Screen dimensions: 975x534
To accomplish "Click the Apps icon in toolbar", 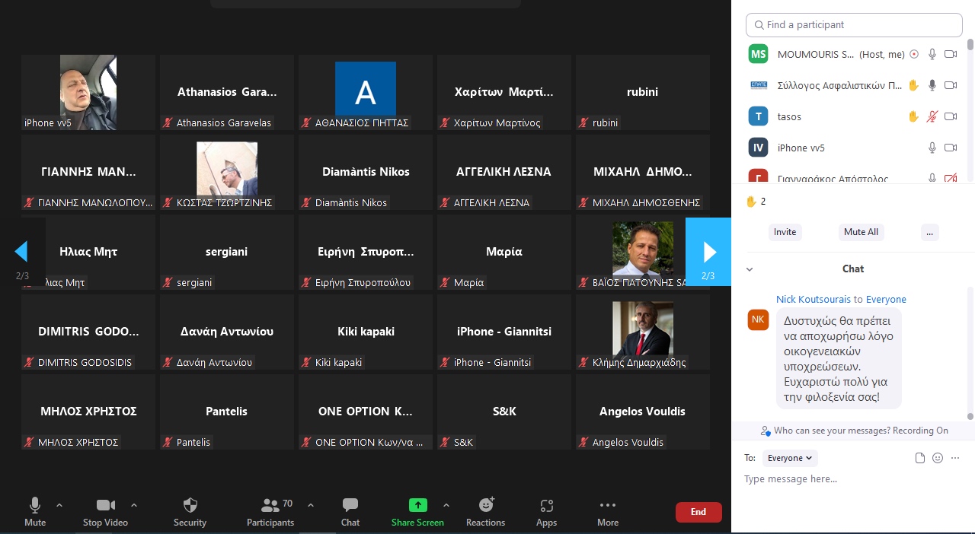I will (x=546, y=506).
